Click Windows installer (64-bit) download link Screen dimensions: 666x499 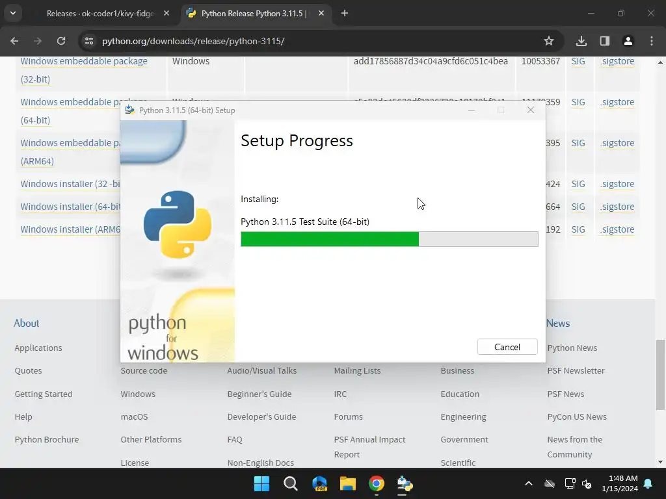click(x=70, y=207)
